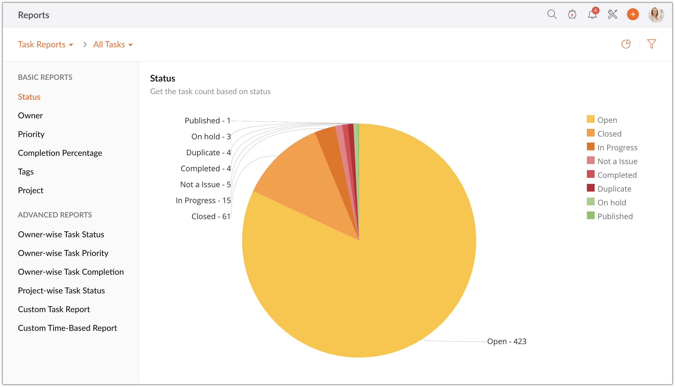Toggle the In Progress legend entry
The height and width of the screenshot is (387, 675).
(x=617, y=148)
